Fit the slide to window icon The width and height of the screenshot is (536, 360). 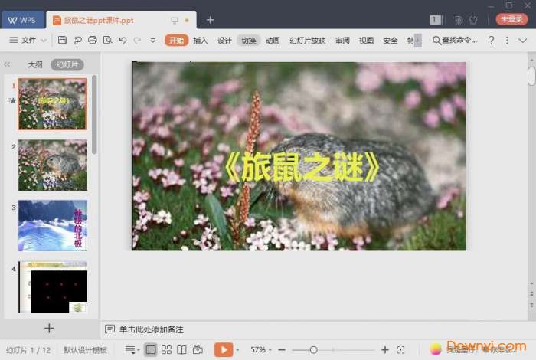(x=400, y=350)
